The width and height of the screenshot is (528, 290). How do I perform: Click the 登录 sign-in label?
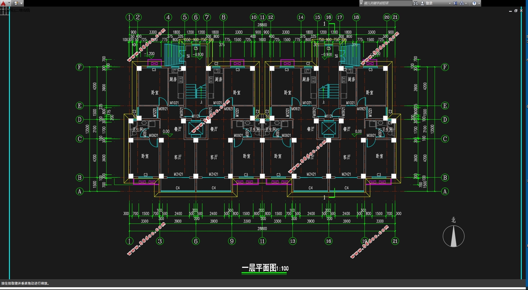(429, 3)
